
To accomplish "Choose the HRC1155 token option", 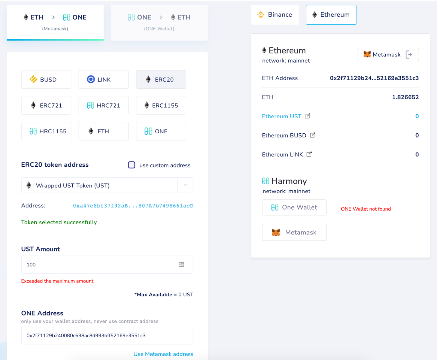I will click(46, 131).
